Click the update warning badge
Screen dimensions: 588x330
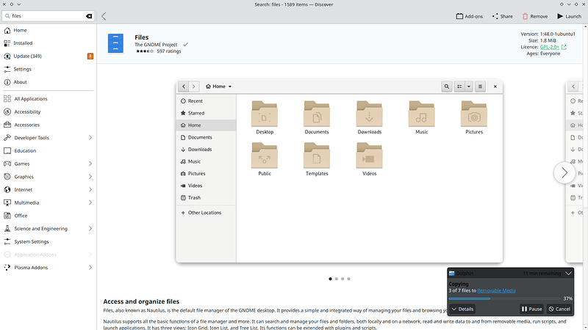tap(90, 56)
